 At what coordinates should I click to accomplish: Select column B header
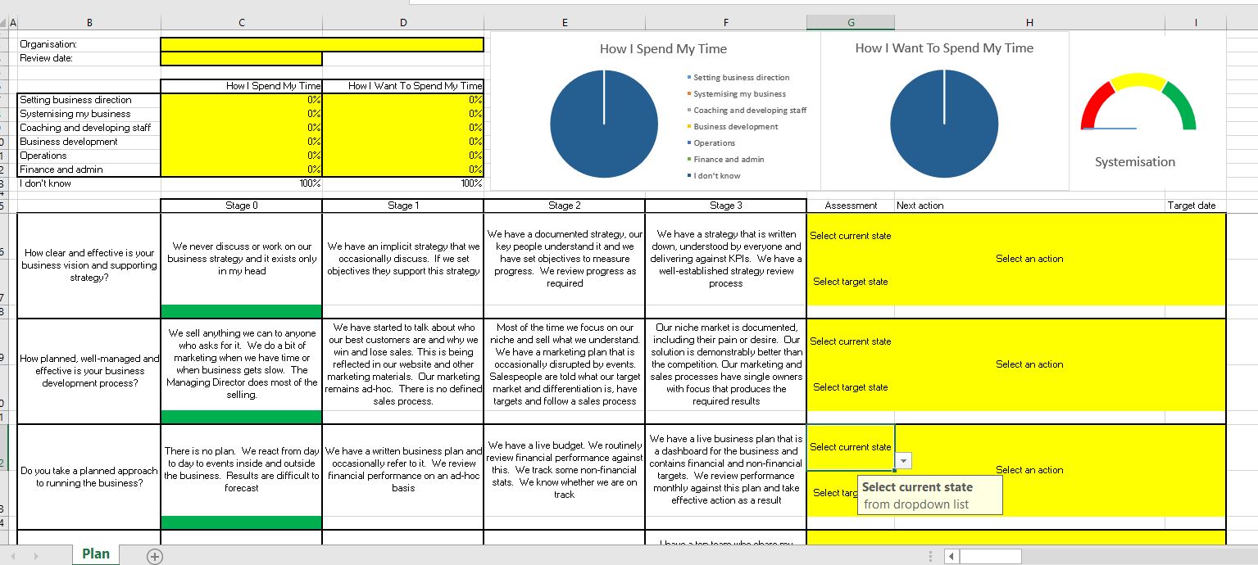click(x=89, y=23)
